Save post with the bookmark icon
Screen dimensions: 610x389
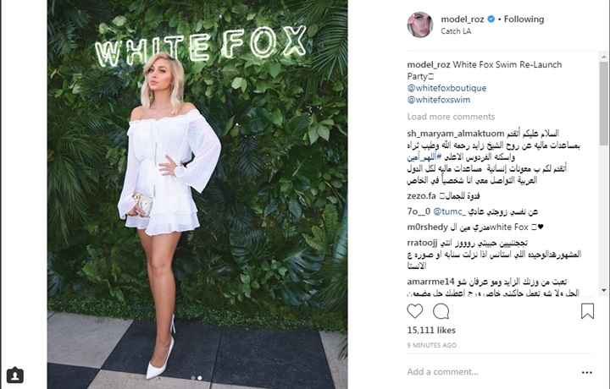tap(587, 311)
